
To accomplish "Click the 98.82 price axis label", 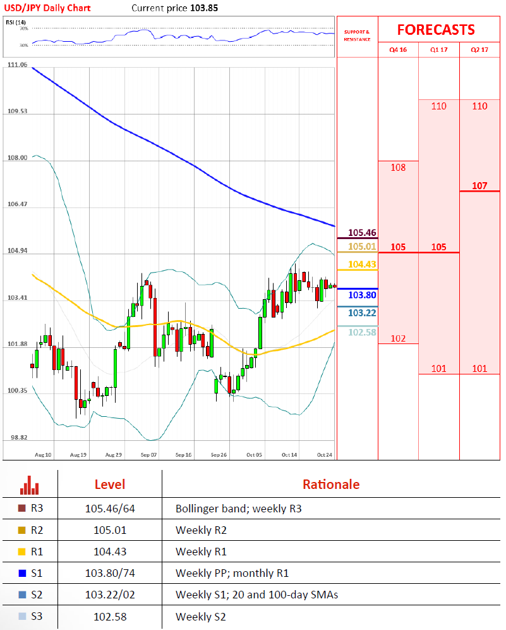I will coord(19,438).
